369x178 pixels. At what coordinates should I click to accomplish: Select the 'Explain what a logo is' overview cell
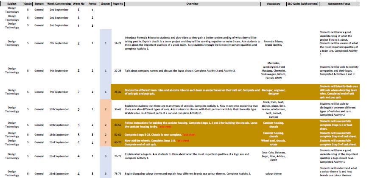click(x=187, y=156)
